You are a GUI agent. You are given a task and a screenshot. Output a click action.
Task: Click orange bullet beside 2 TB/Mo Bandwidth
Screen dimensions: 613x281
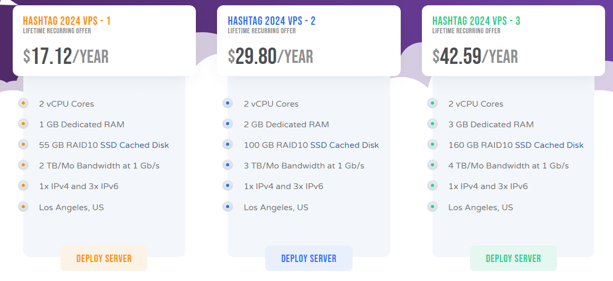tap(23, 165)
